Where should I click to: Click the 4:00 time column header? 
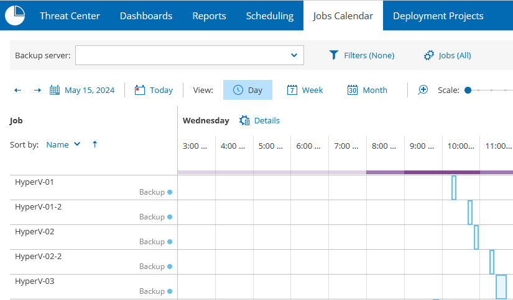233,146
